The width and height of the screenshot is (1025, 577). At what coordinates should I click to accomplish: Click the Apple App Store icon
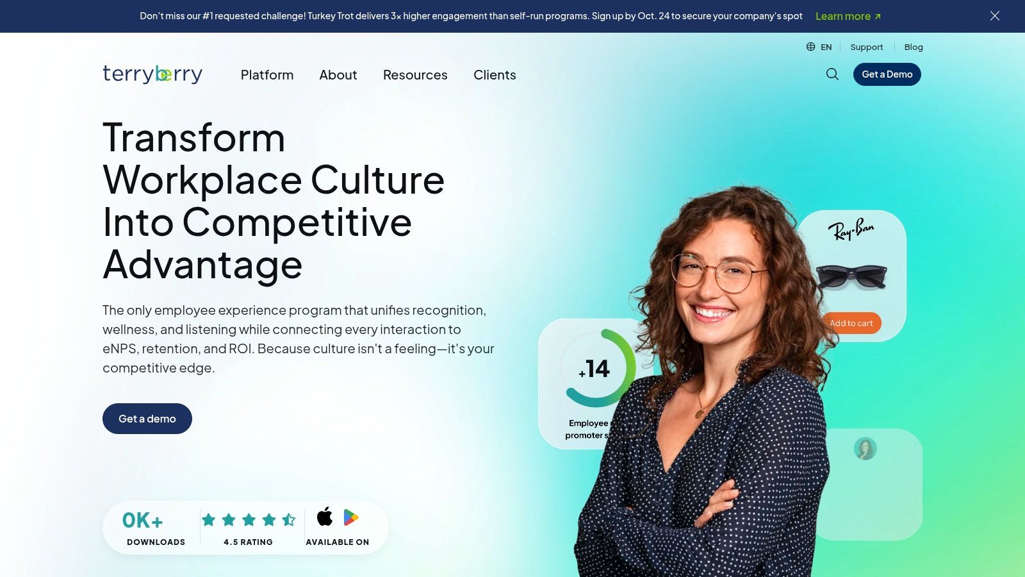point(325,517)
